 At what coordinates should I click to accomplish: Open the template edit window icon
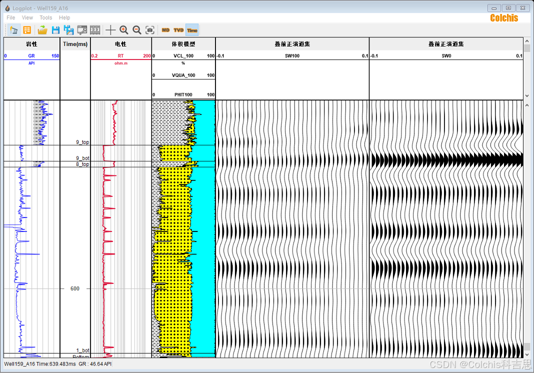point(82,30)
